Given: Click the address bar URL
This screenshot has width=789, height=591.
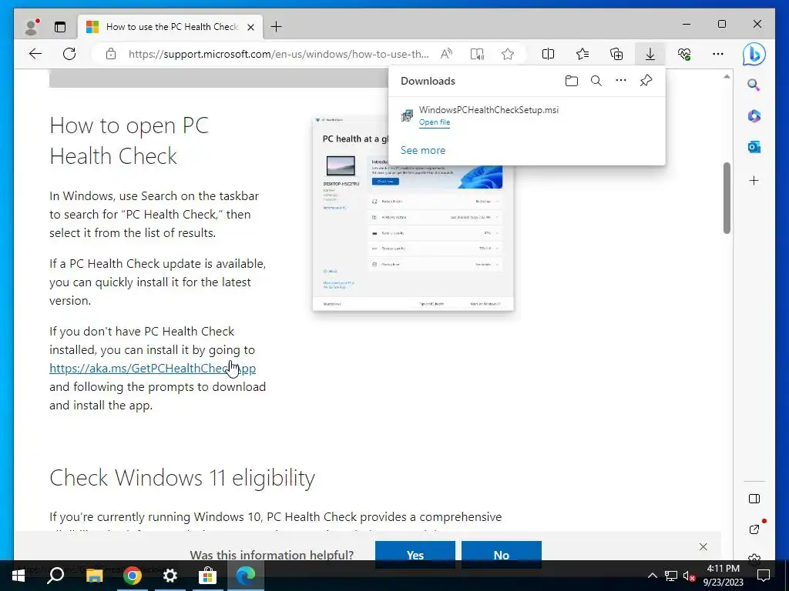Looking at the screenshot, I should click(278, 54).
